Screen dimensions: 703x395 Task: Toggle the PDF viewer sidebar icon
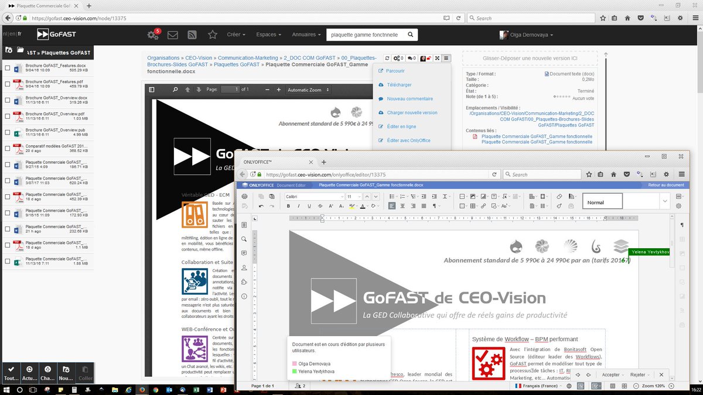152,90
